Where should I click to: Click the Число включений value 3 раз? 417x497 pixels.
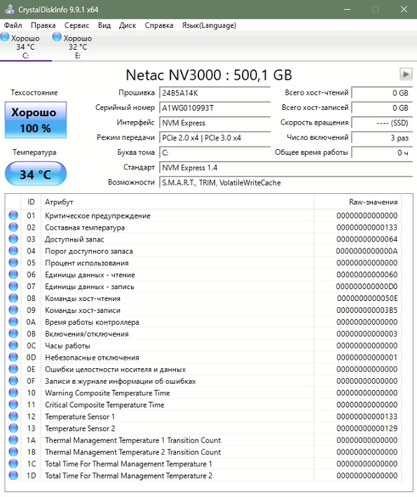[x=382, y=138]
